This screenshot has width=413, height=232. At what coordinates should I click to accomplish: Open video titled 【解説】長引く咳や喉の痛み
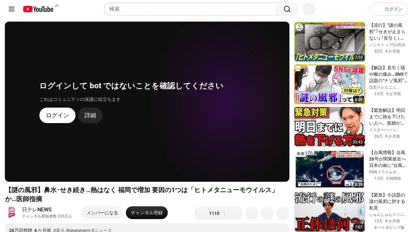[388, 74]
